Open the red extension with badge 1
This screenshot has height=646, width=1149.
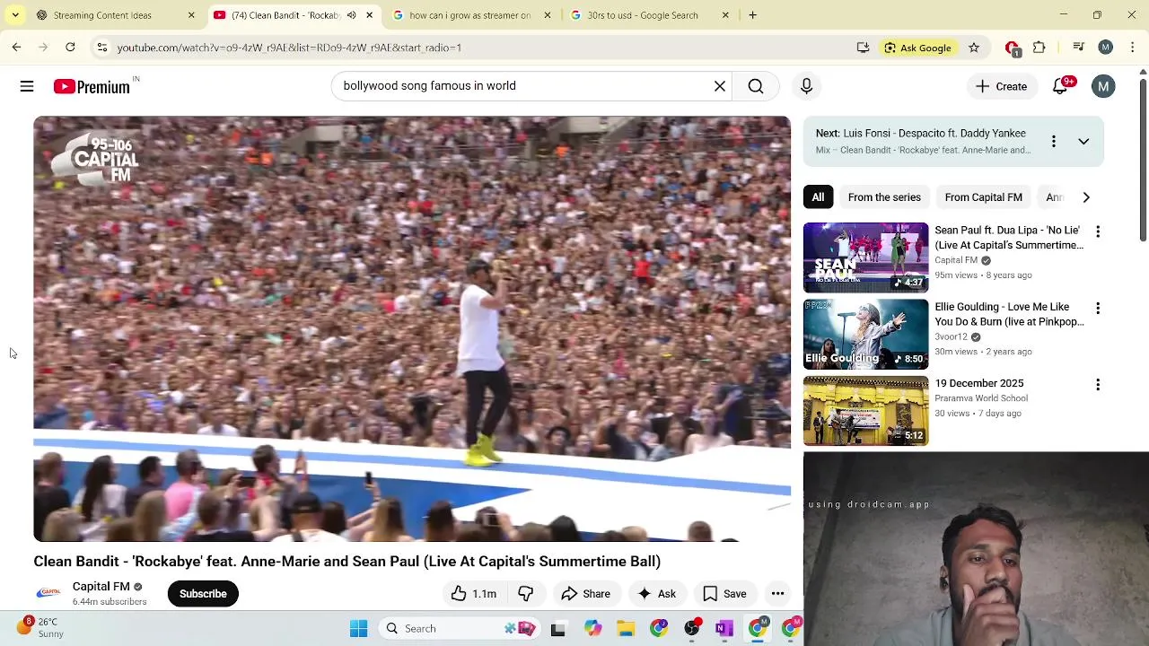pos(1012,48)
